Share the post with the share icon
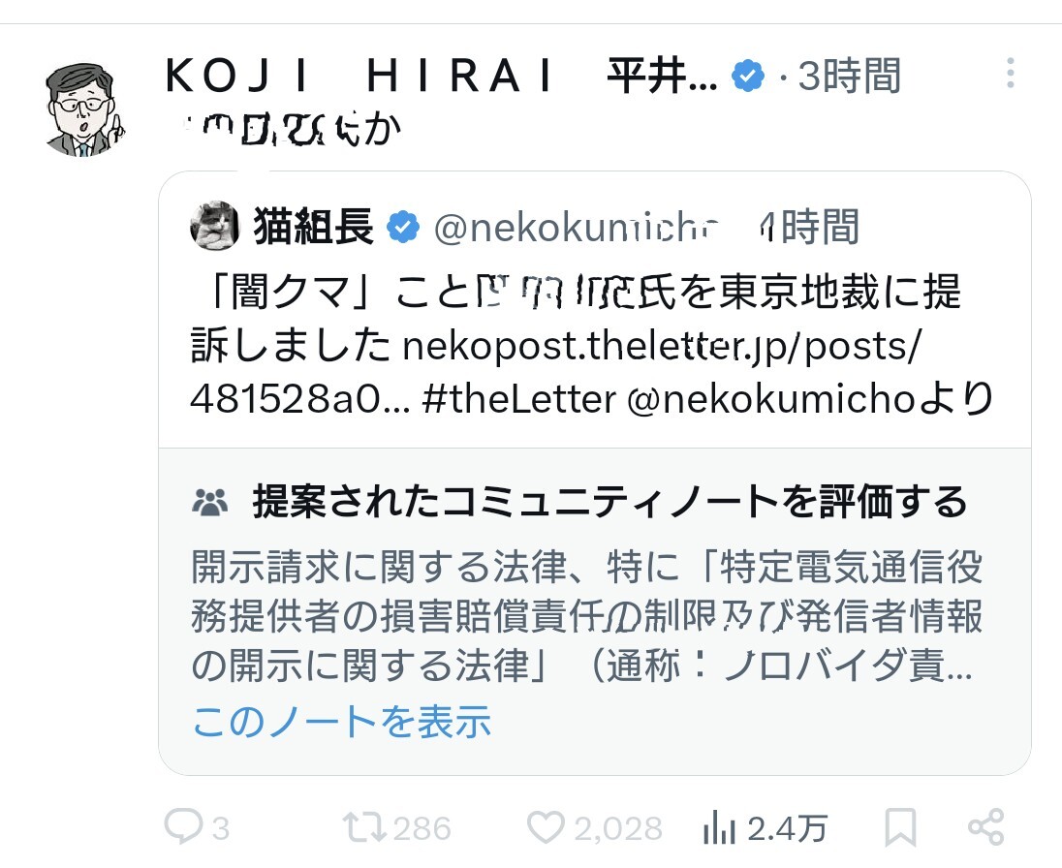This screenshot has height=868, width=1062. point(985,826)
